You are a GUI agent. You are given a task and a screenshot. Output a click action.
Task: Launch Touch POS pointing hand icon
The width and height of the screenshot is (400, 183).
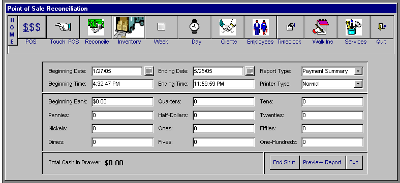pos(63,27)
